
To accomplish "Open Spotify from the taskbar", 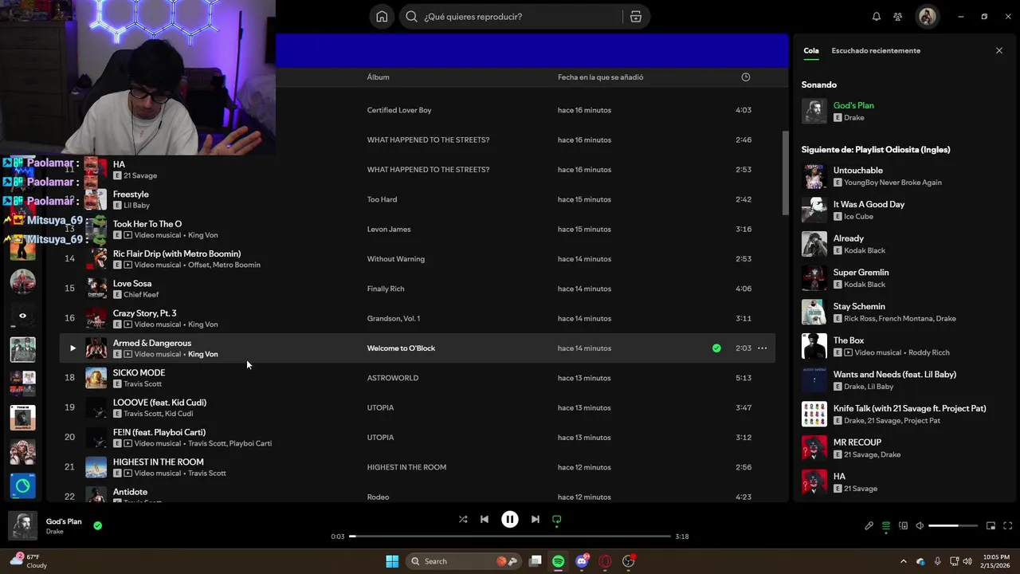I will (x=558, y=561).
